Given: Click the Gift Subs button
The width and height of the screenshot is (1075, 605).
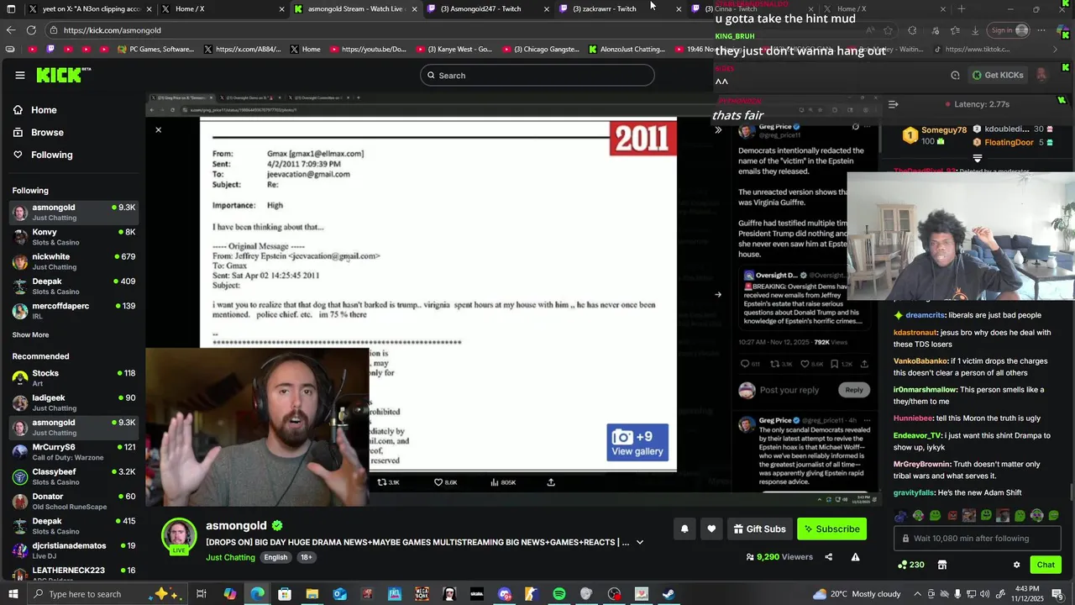Looking at the screenshot, I should coord(759,529).
